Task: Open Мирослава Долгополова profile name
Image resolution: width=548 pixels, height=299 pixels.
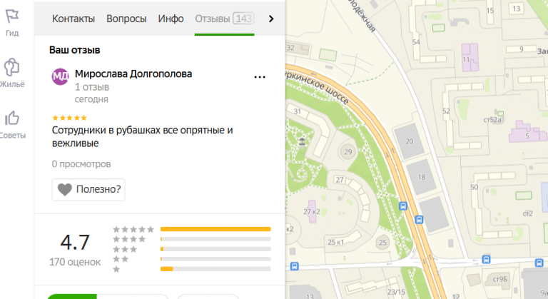Action: (133, 74)
